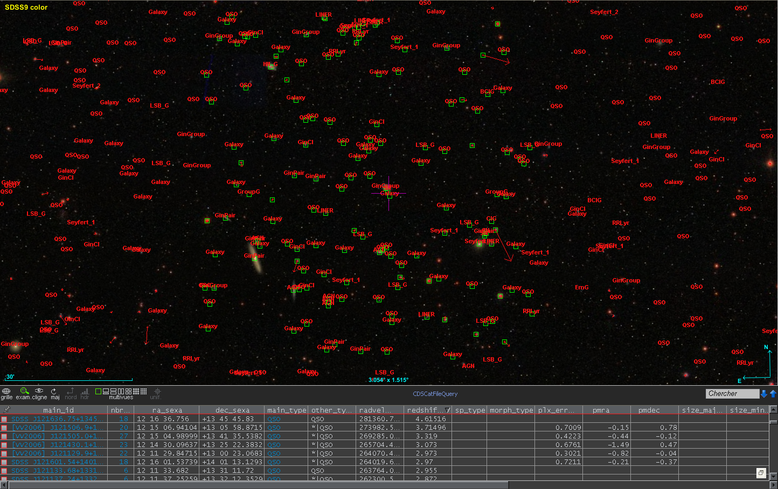Image resolution: width=778 pixels, height=489 pixels.
Task: Click the pin icon in table header
Action: tap(6, 410)
